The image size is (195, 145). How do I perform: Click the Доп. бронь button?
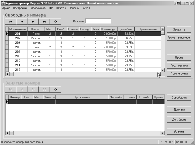179,119
